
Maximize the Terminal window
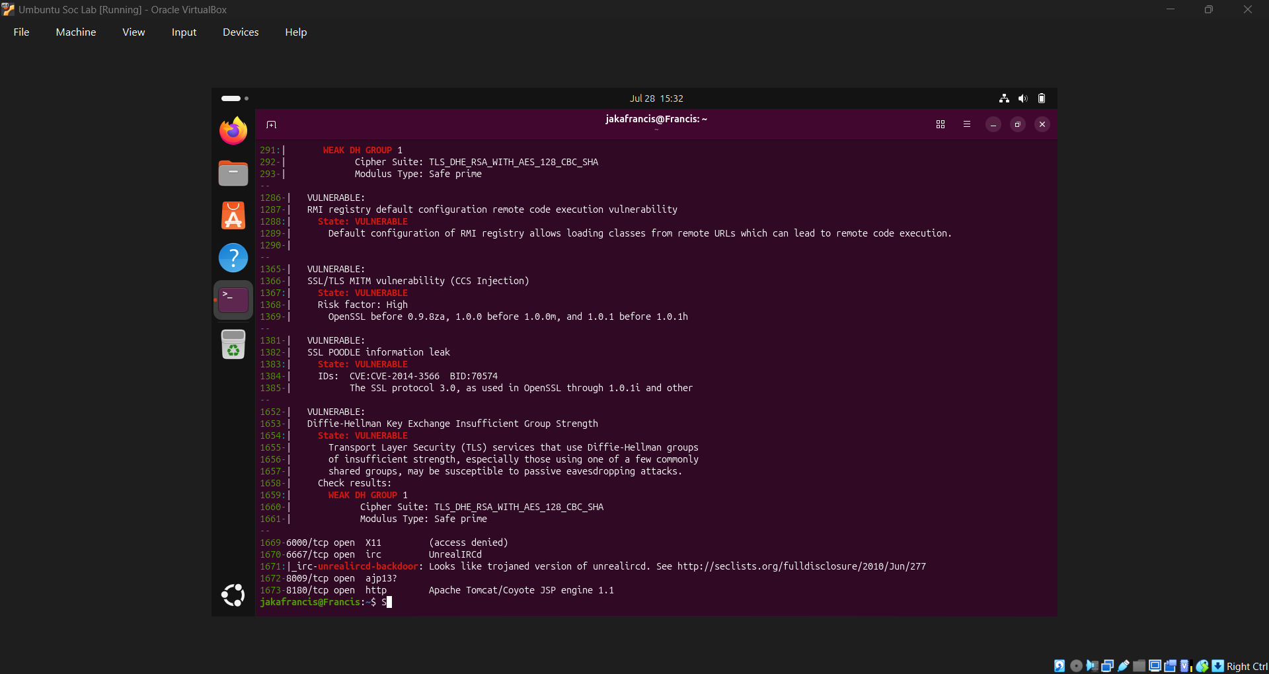[1018, 124]
